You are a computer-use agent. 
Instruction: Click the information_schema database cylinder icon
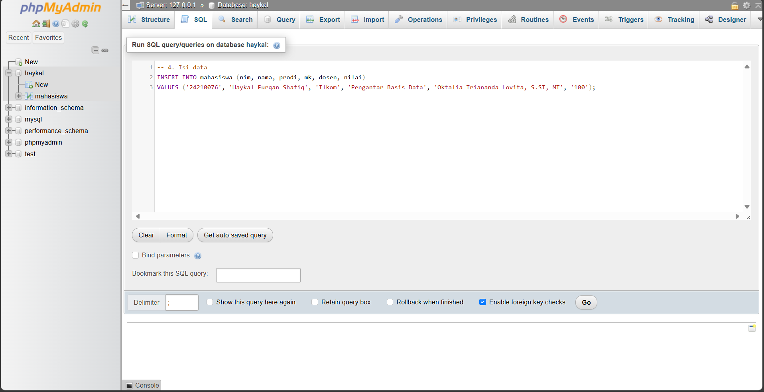click(x=18, y=108)
